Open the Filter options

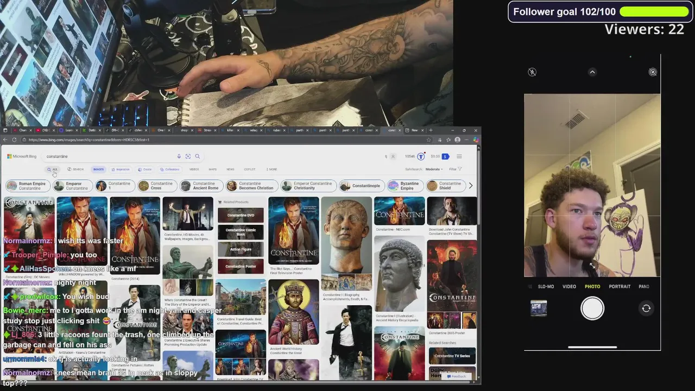pyautogui.click(x=454, y=169)
